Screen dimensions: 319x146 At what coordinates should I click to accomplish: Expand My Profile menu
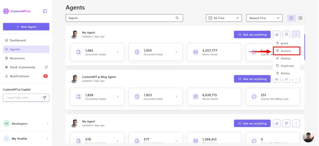[x=26, y=139]
